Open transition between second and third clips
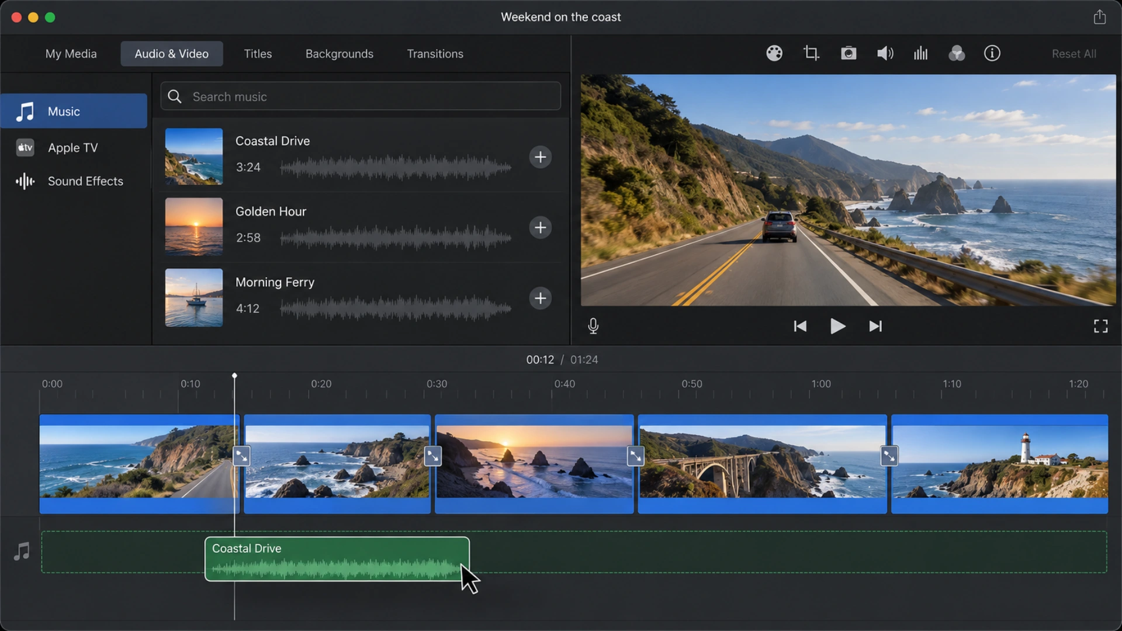This screenshot has width=1122, height=631. point(433,456)
